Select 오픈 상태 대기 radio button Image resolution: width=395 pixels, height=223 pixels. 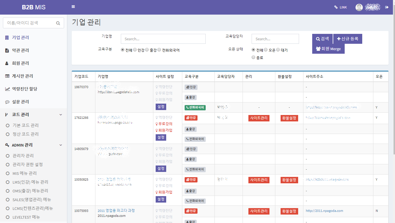[x=278, y=50]
